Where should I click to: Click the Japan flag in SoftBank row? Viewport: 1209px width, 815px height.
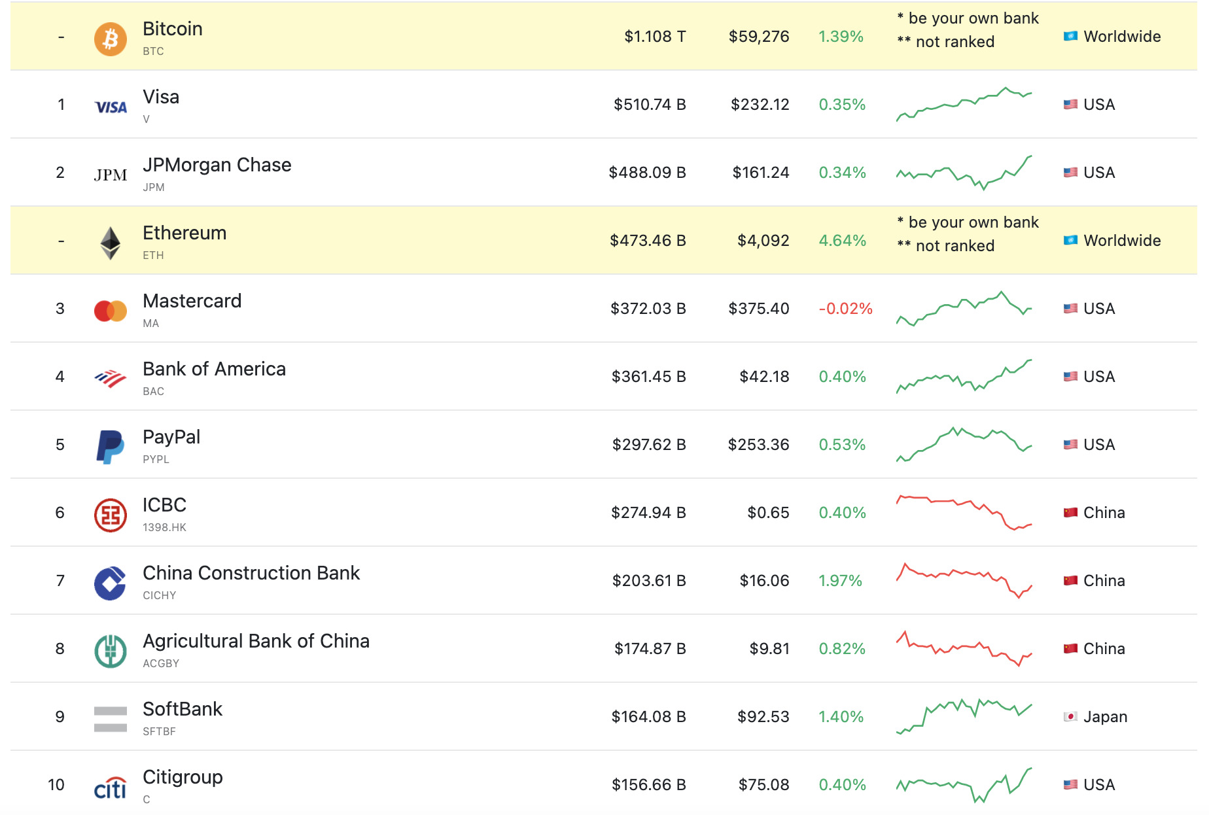(1070, 716)
